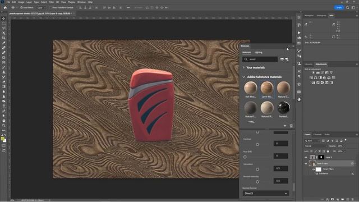This screenshot has width=359, height=202.
Task: Click the Share button
Action: click(x=339, y=7)
